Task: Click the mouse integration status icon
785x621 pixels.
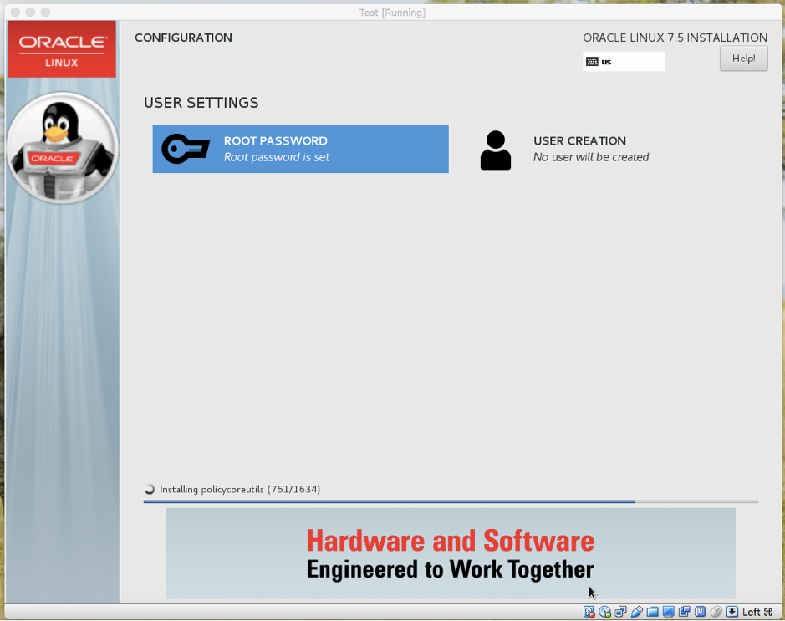Action: 716,611
